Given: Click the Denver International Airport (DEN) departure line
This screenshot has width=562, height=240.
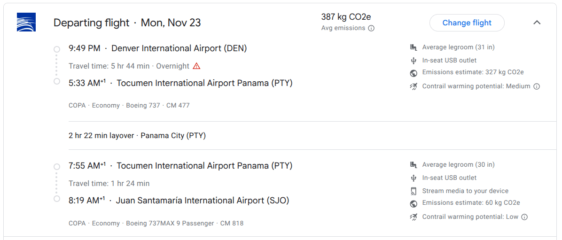Looking at the screenshot, I should (158, 48).
